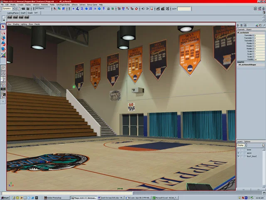Switch to the LightingPlanes shelf tab
Image resolution: width=266 pixels, height=200 pixels.
[13, 13]
